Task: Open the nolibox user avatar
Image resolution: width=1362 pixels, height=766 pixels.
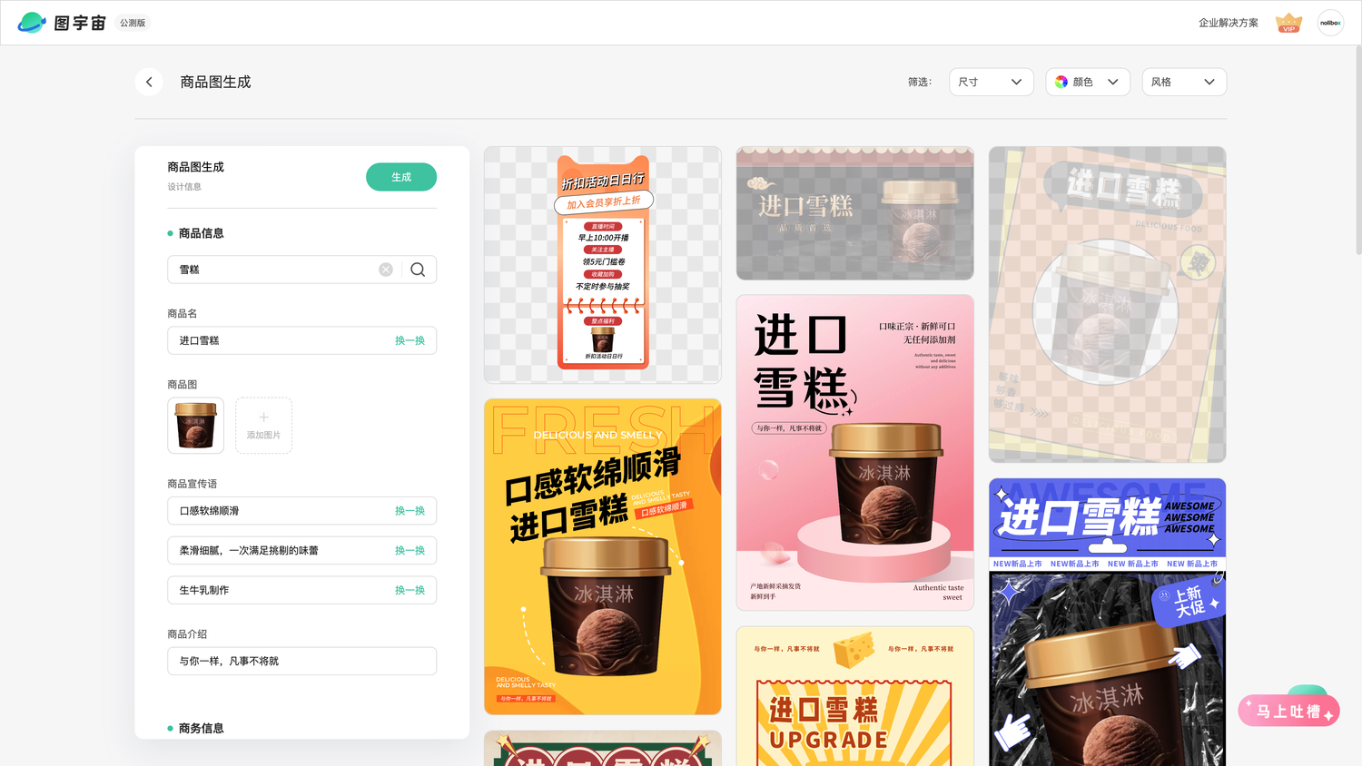Action: [x=1330, y=23]
